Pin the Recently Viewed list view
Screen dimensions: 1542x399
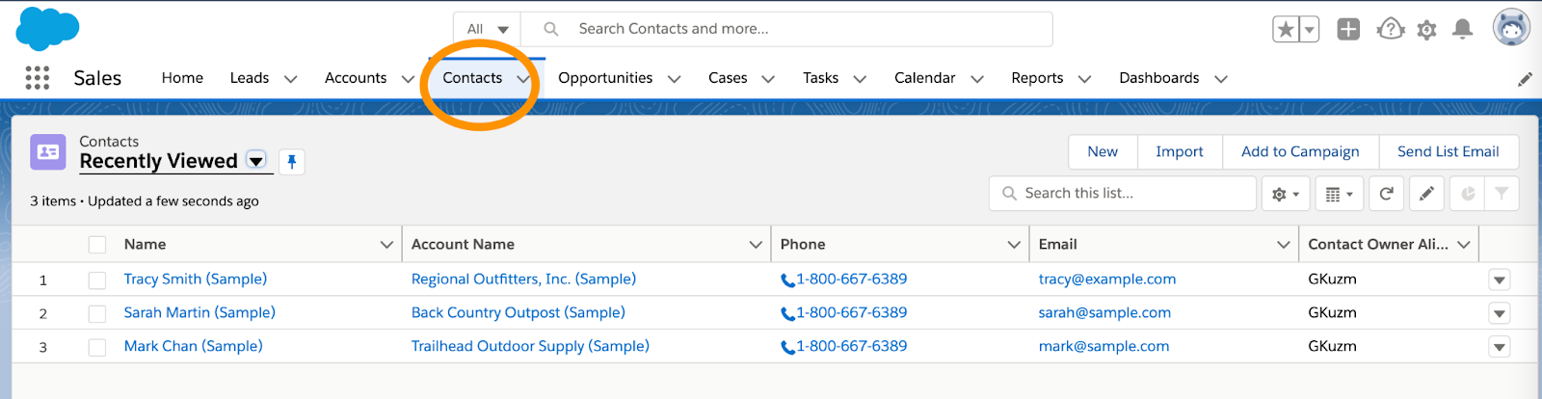[292, 162]
